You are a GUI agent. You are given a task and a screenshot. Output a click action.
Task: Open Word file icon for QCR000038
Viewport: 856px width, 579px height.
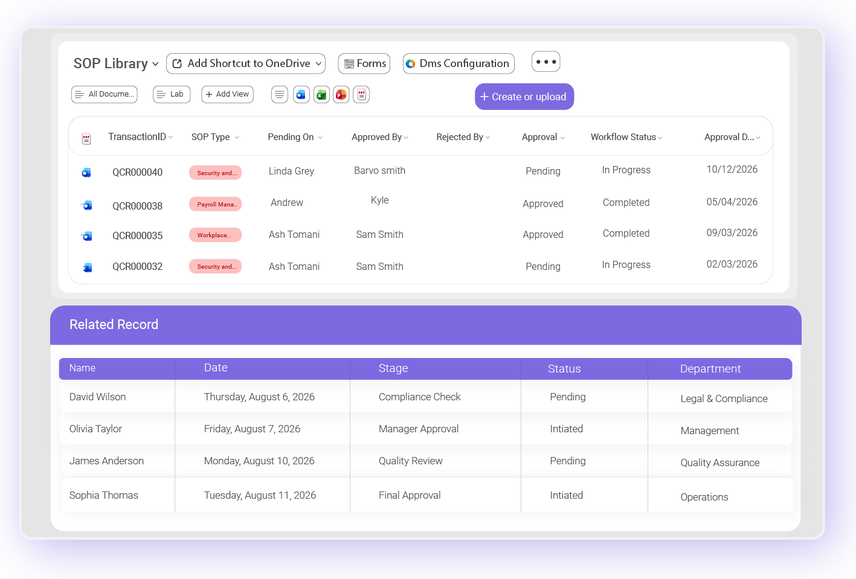86,205
